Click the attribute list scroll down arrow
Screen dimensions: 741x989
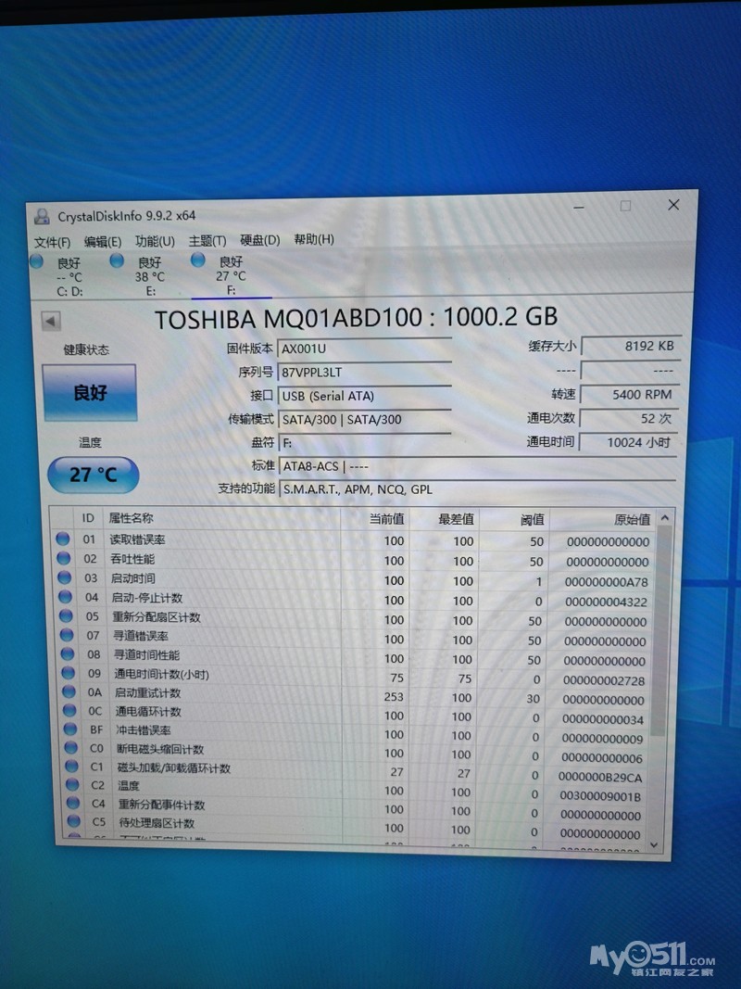(x=654, y=845)
